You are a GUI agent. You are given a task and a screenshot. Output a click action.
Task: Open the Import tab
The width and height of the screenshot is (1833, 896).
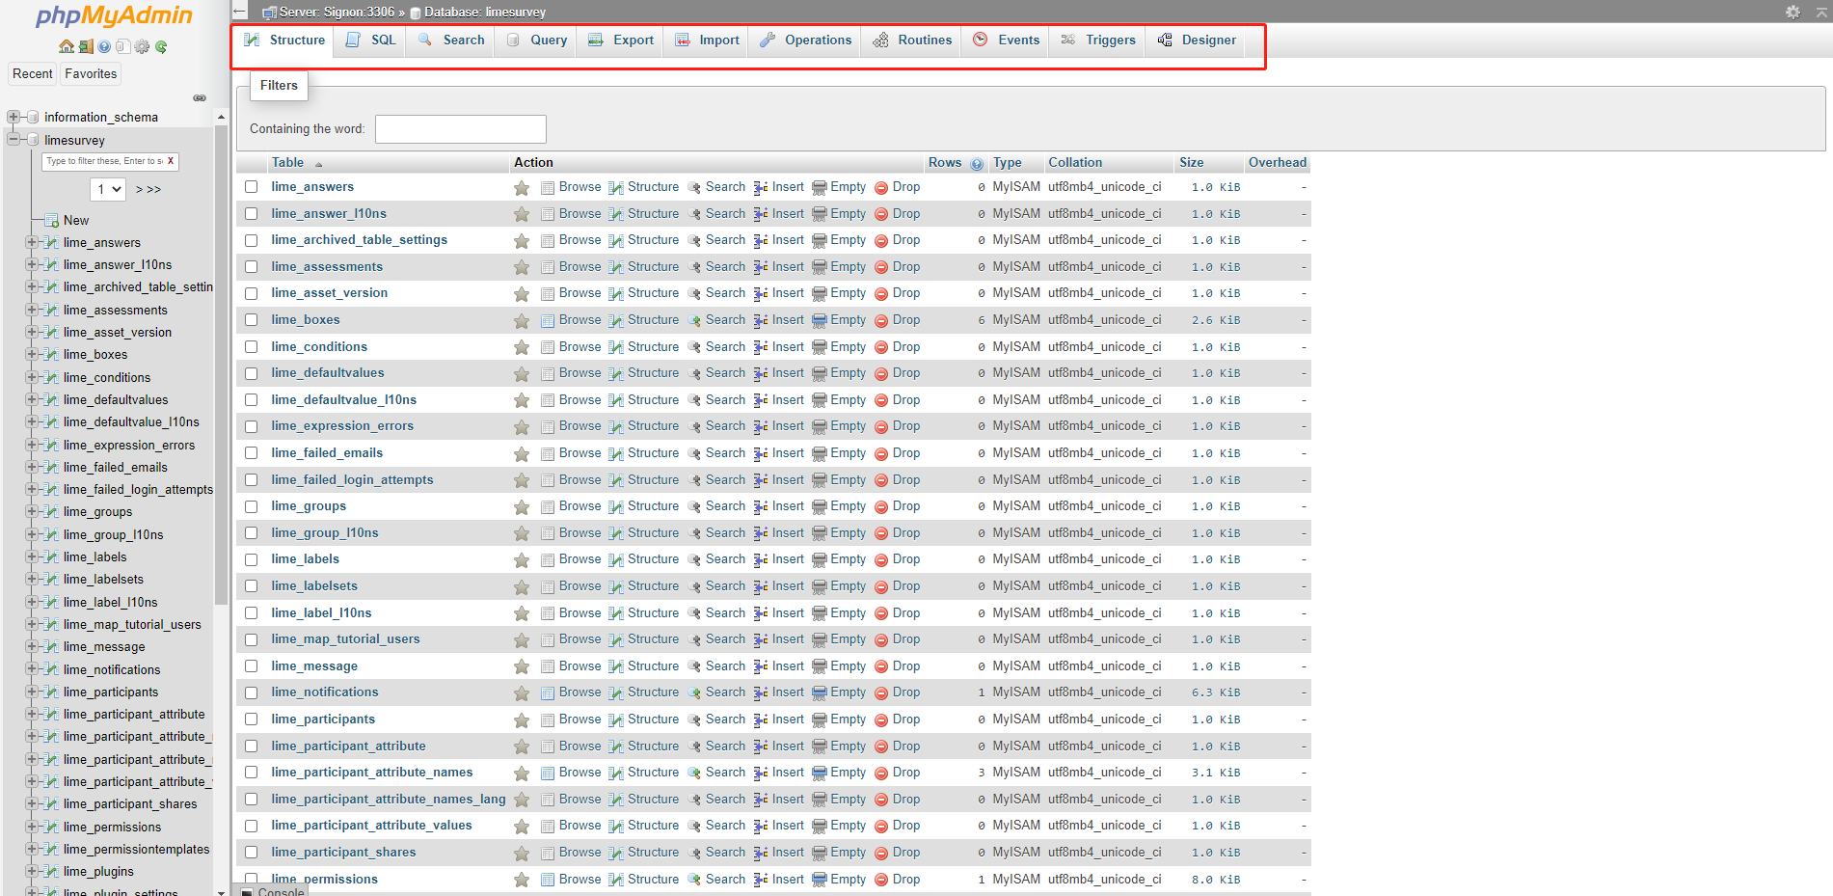click(707, 41)
